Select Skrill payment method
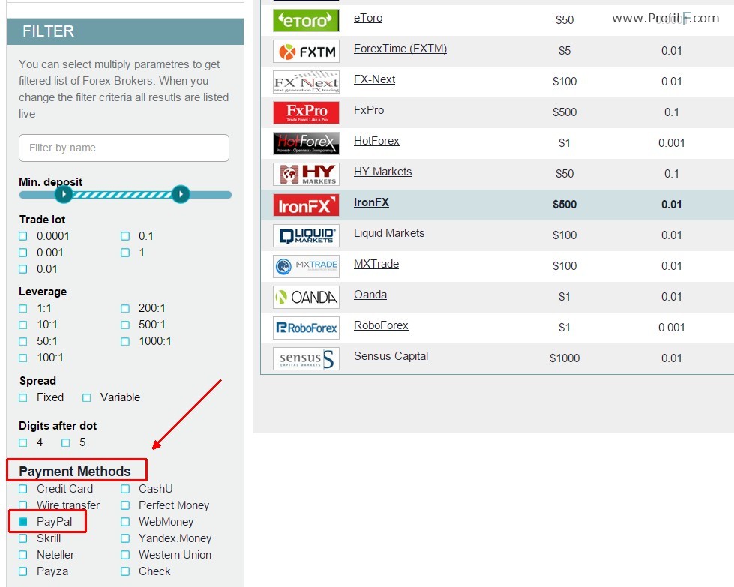734x587 pixels. (23, 539)
